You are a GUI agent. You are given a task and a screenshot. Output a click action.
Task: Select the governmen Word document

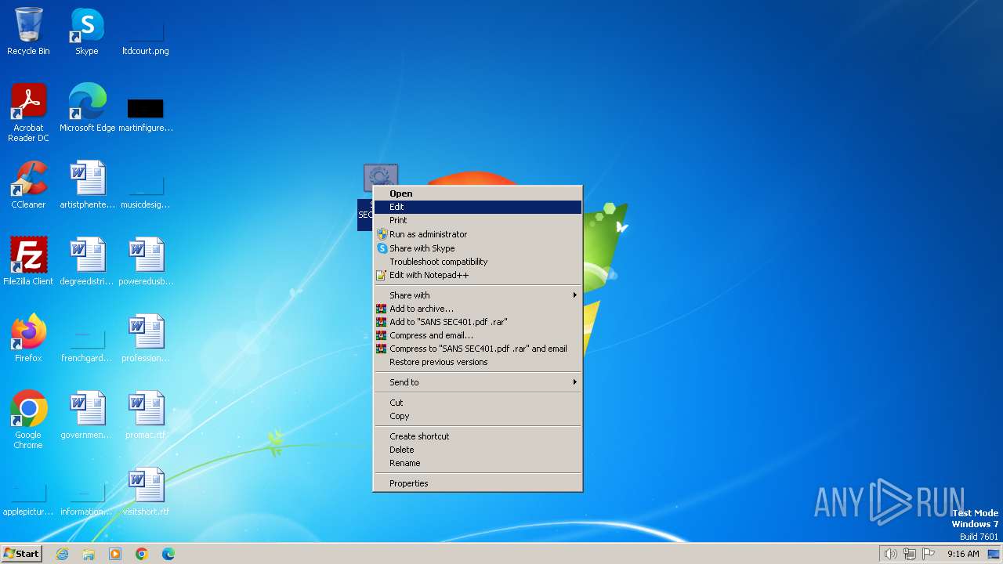pyautogui.click(x=87, y=415)
